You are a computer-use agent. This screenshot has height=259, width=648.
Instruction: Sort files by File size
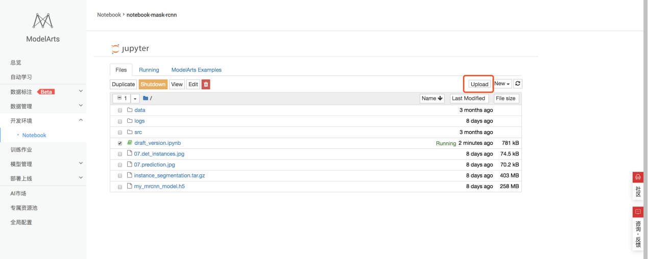(x=506, y=98)
